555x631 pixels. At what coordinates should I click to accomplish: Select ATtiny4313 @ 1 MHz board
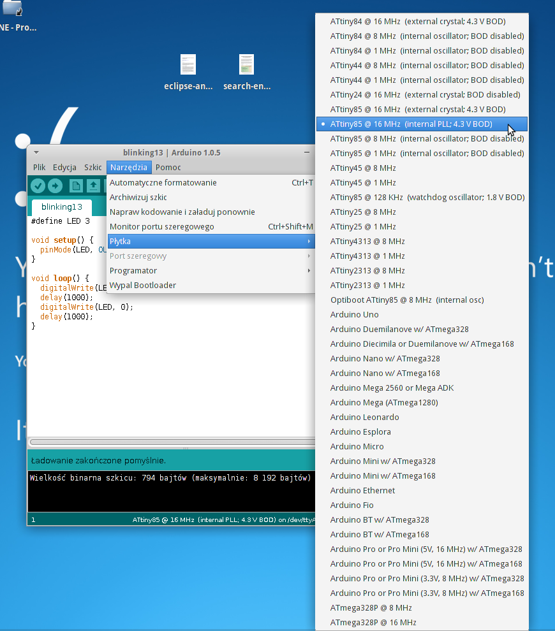422,256
